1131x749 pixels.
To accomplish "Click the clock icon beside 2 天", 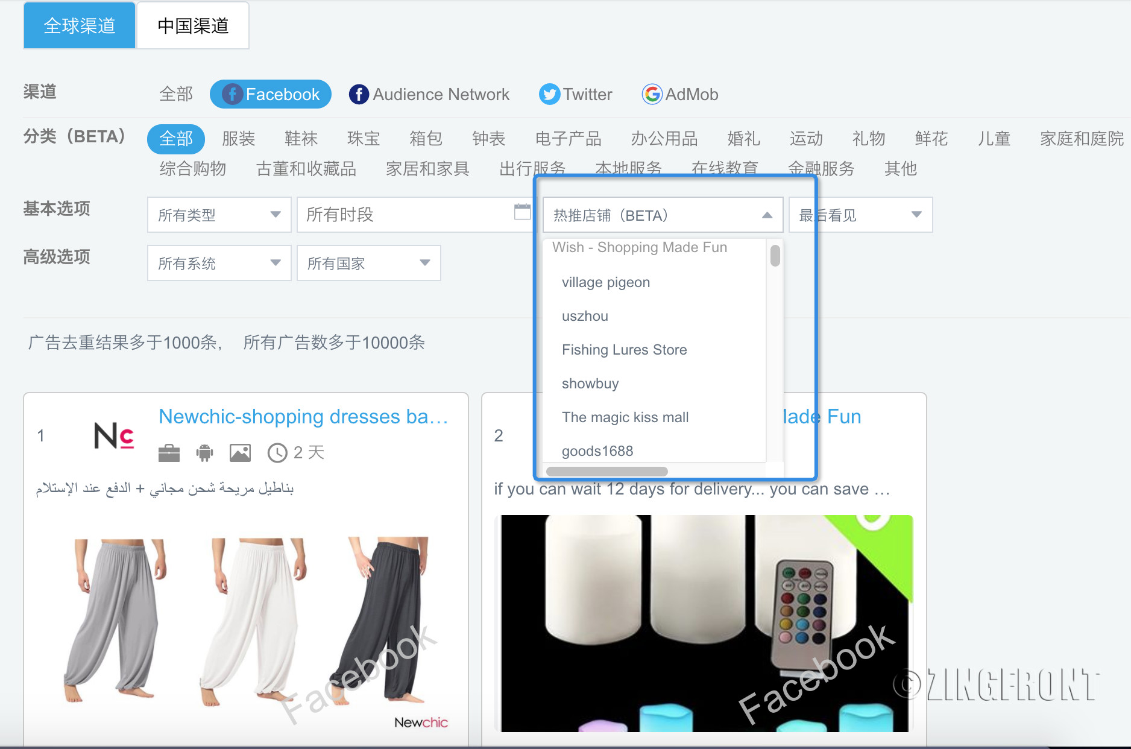I will tap(277, 452).
